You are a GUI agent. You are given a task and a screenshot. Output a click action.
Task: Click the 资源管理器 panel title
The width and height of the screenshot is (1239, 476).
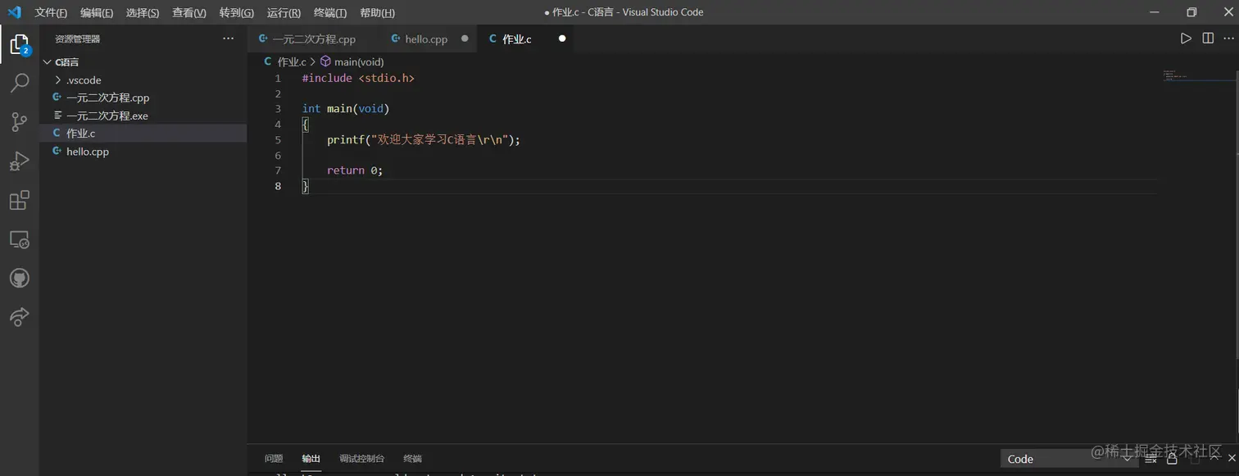pyautogui.click(x=77, y=39)
